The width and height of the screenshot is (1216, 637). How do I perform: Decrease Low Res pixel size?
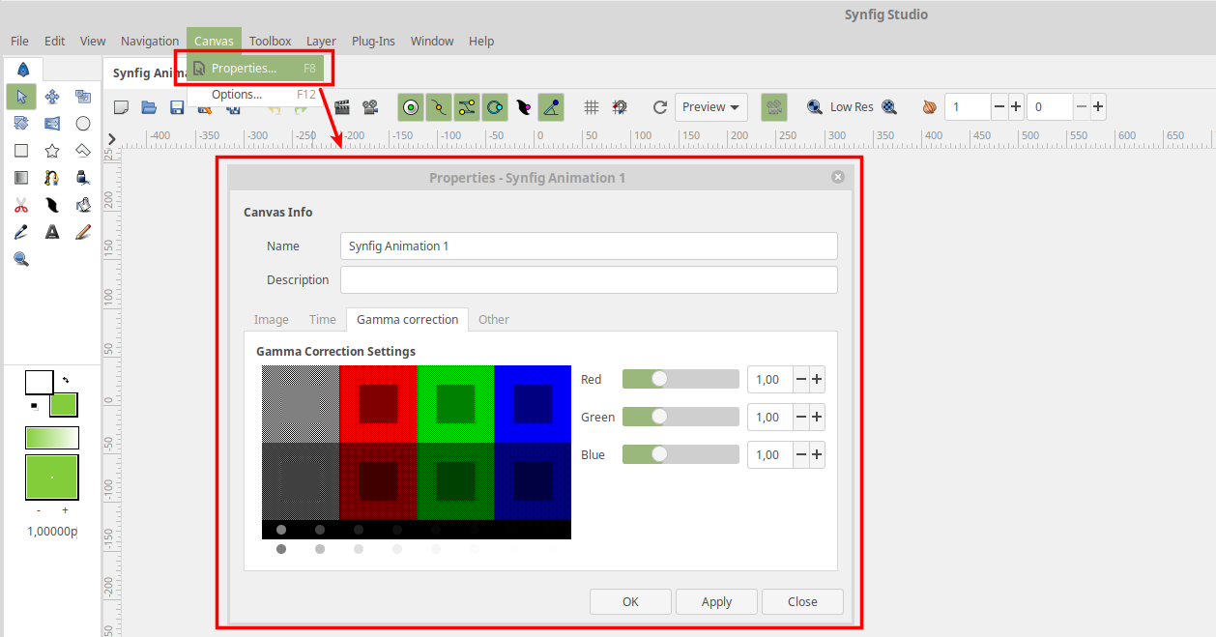[815, 107]
